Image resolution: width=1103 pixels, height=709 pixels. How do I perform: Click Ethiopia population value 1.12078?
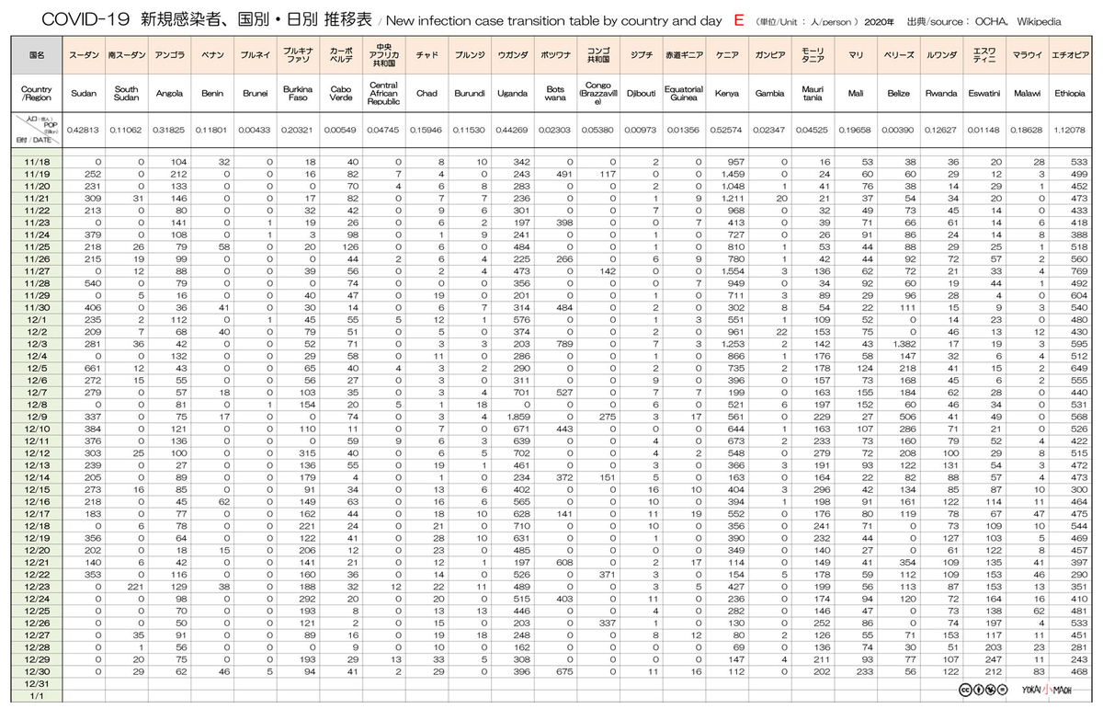[1070, 130]
